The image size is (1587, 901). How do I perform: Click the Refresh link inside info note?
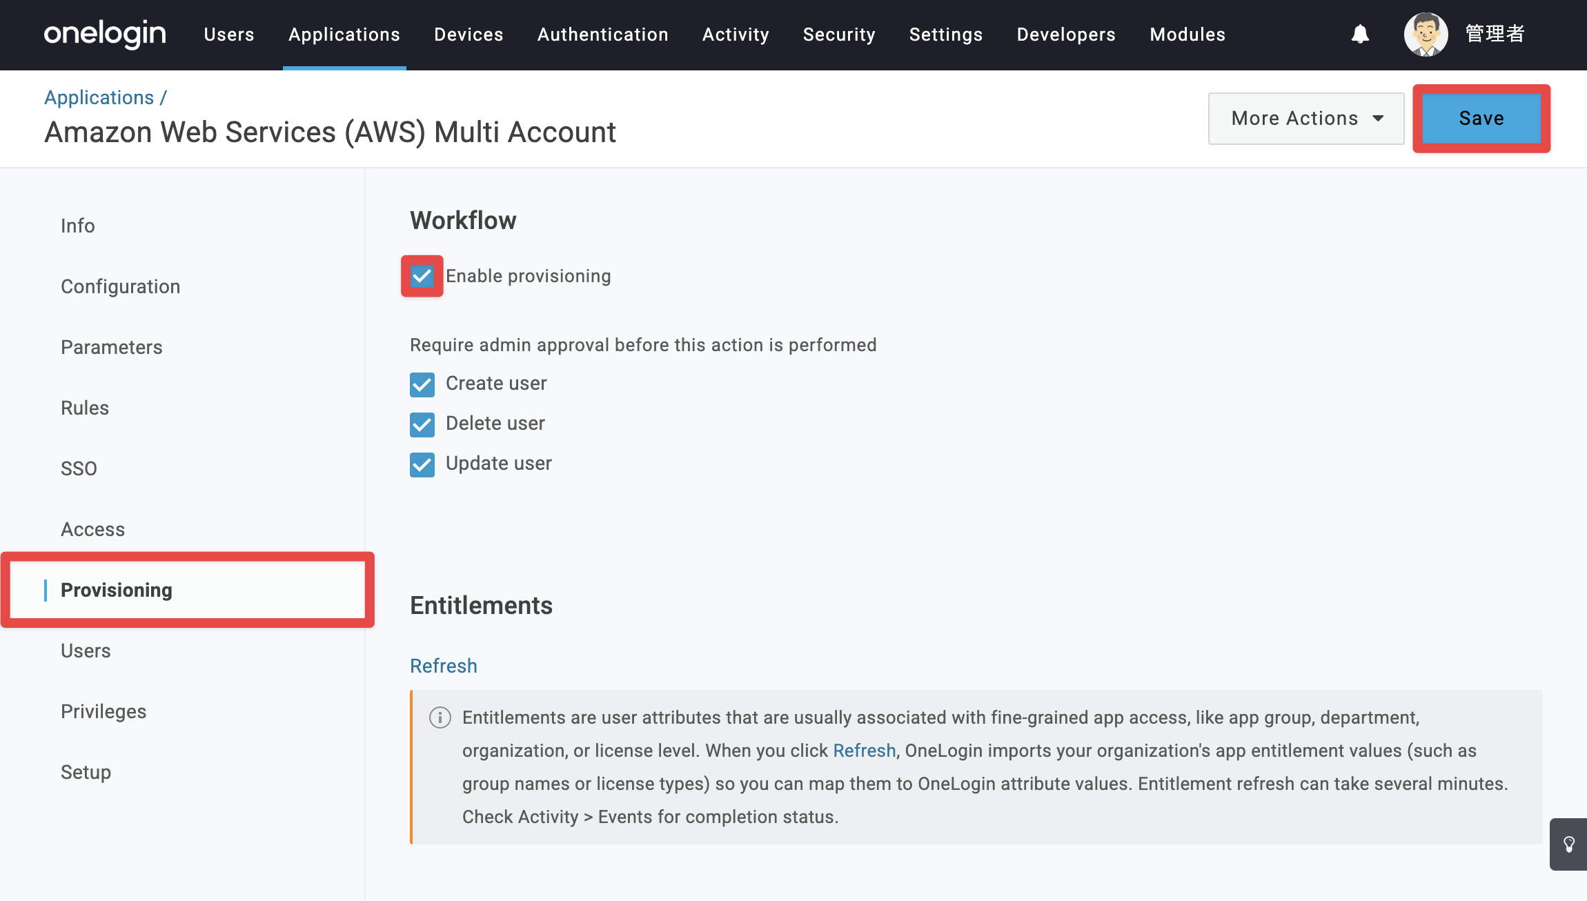click(865, 751)
